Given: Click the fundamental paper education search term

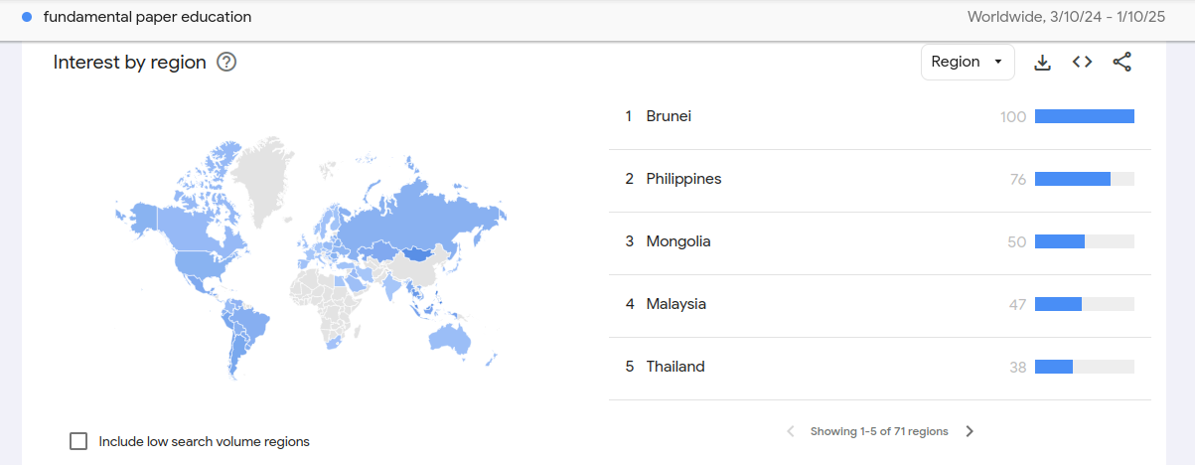Looking at the screenshot, I should pos(147,17).
